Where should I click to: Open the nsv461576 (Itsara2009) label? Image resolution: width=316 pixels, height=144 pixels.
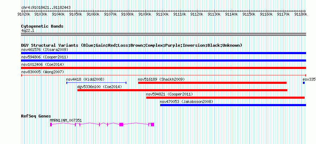pyautogui.click(x=45, y=50)
